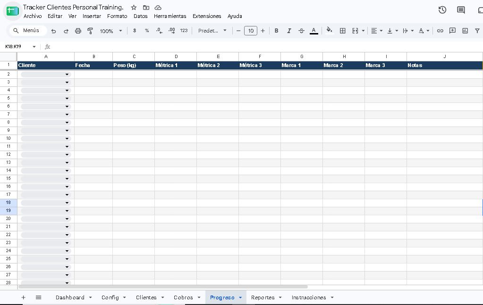Image resolution: width=483 pixels, height=305 pixels.
Task: Decrease decimal places icon
Action: pos(159,31)
